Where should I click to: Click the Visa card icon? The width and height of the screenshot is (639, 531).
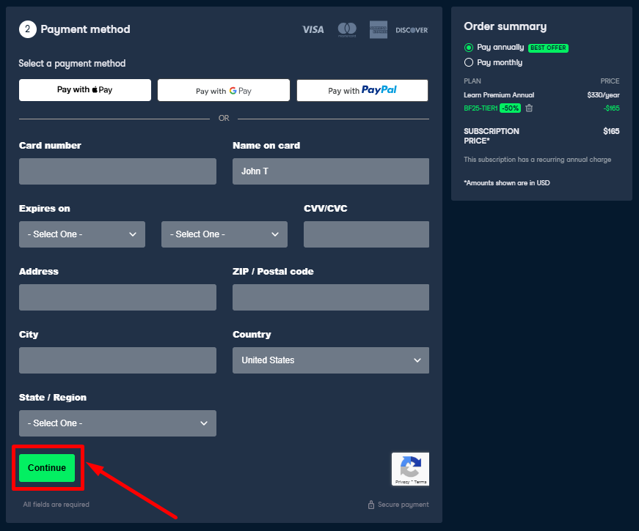click(313, 30)
